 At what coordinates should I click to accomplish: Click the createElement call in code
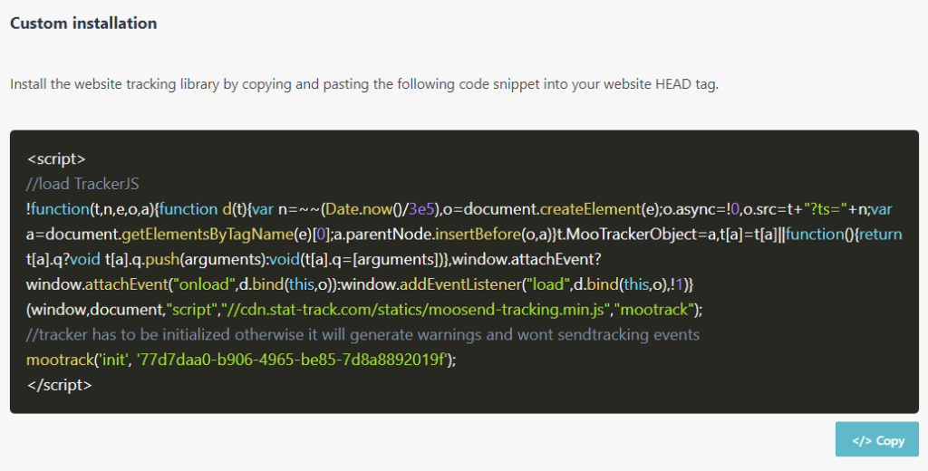591,209
